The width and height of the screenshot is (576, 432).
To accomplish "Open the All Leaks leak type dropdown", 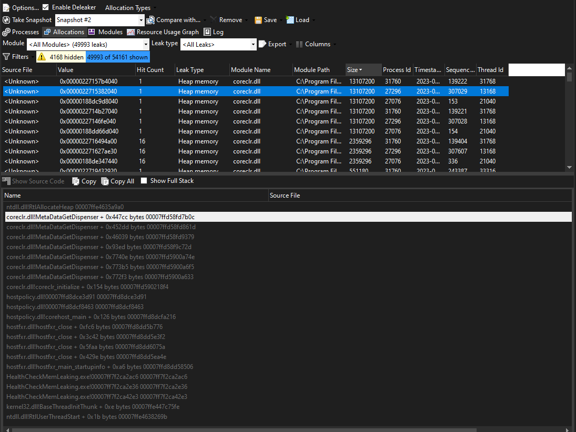I will point(253,45).
